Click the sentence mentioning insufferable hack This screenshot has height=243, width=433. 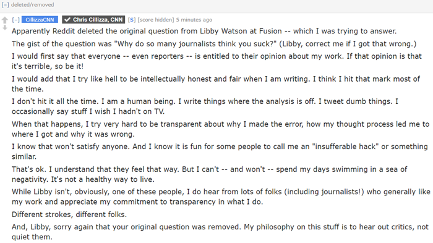220,151
